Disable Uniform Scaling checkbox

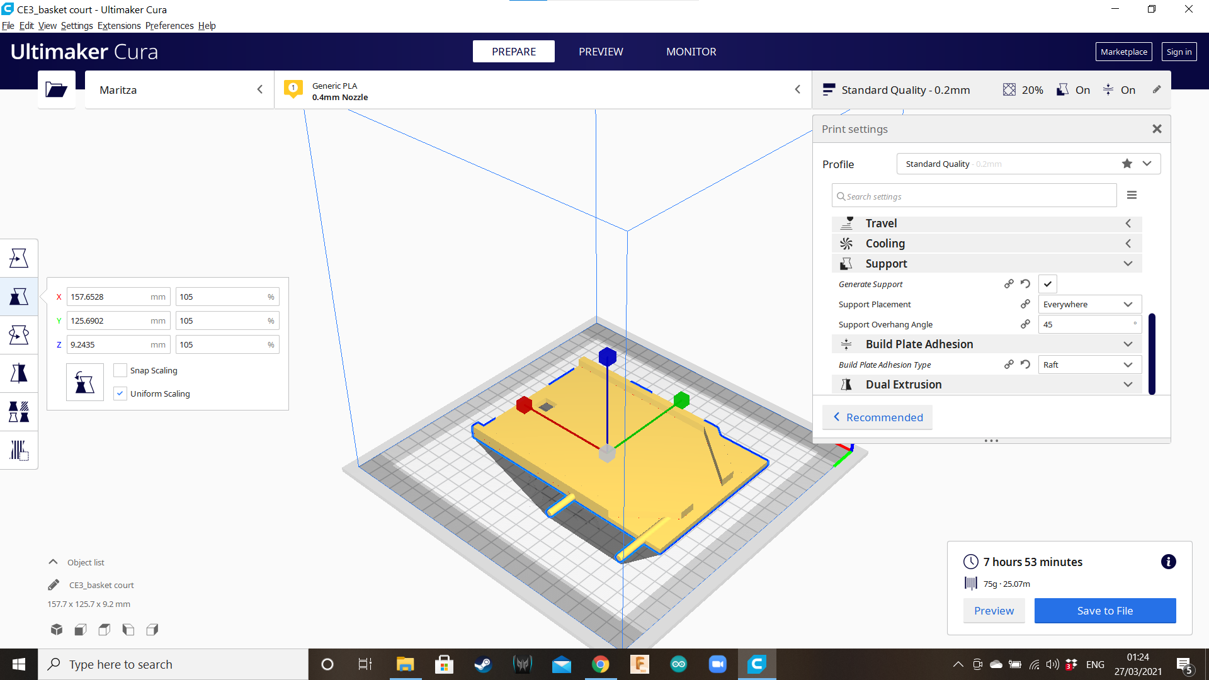pos(120,394)
